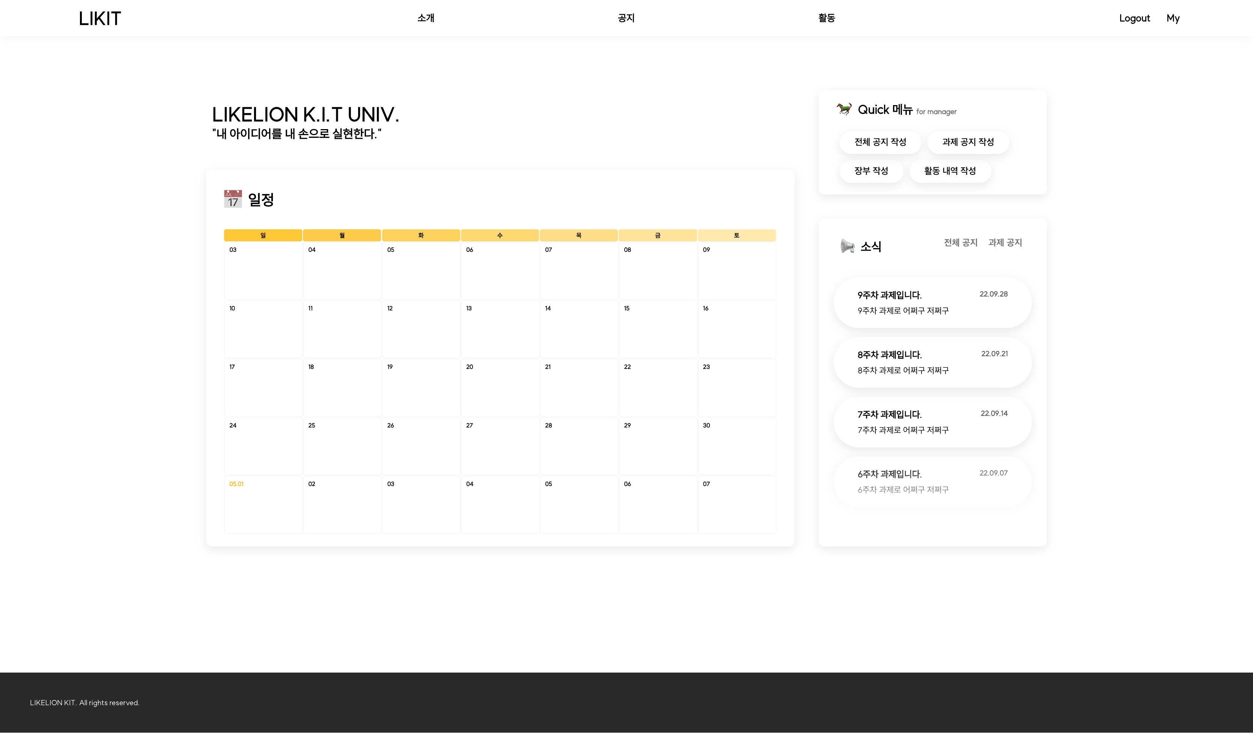This screenshot has height=733, width=1253.
Task: Open the My page
Action: (1173, 18)
